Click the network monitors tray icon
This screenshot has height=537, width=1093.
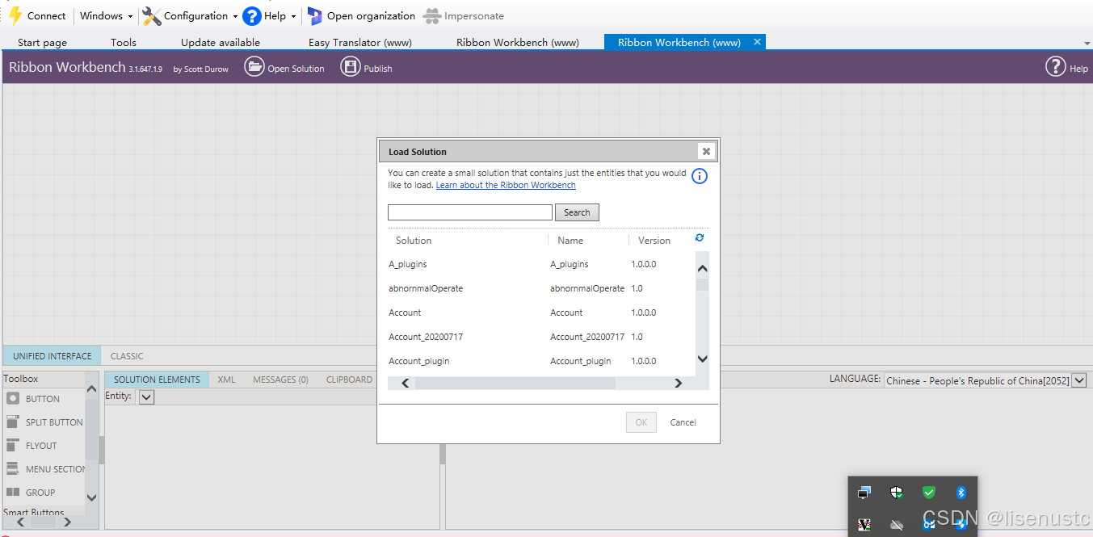click(864, 493)
